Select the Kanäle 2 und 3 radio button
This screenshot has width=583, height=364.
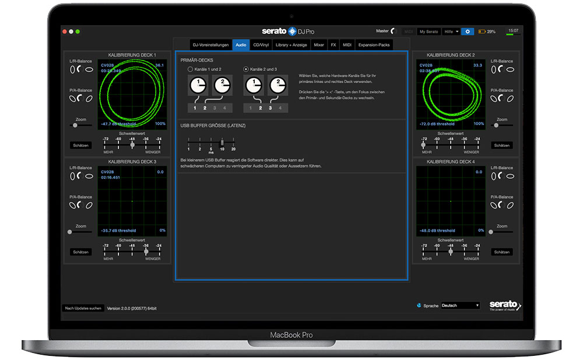(x=246, y=69)
